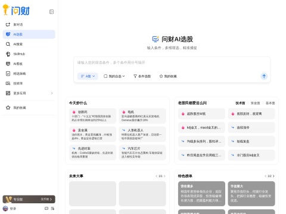Select the 超跌股且W底 query
The height and width of the screenshot is (214, 286).
201,114
